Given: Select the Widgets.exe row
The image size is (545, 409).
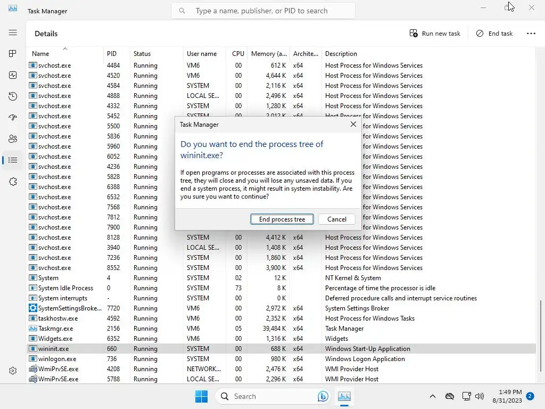Looking at the screenshot, I should pyautogui.click(x=281, y=338).
